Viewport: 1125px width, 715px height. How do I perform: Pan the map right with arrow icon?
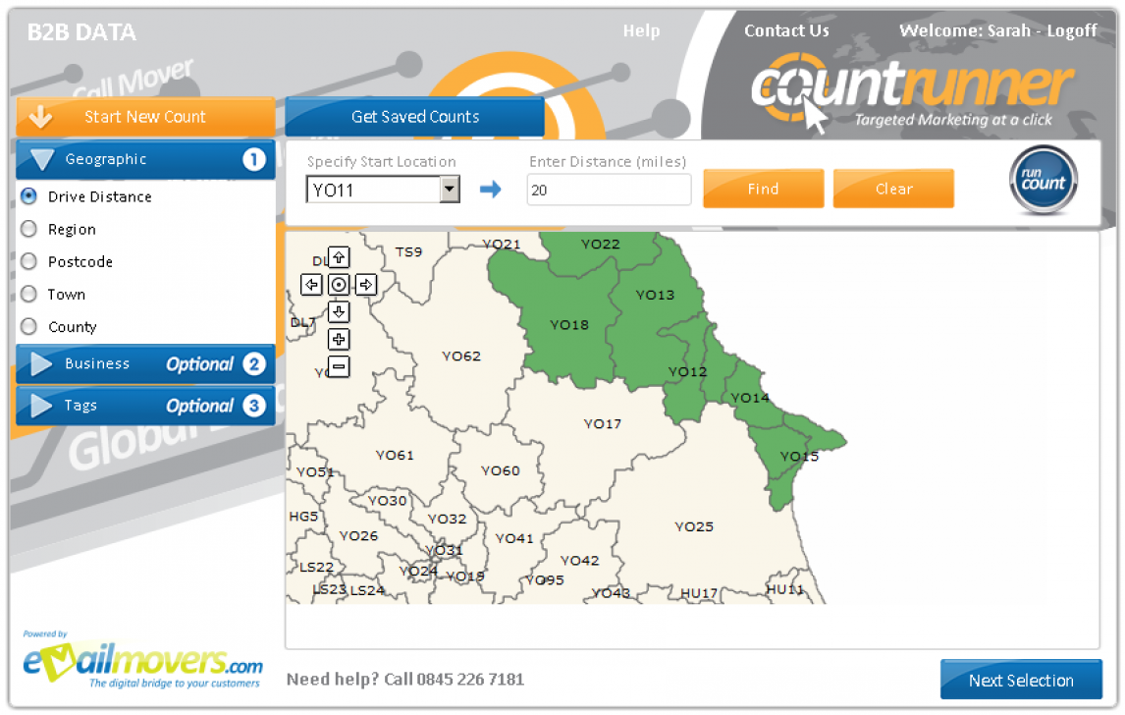click(366, 285)
